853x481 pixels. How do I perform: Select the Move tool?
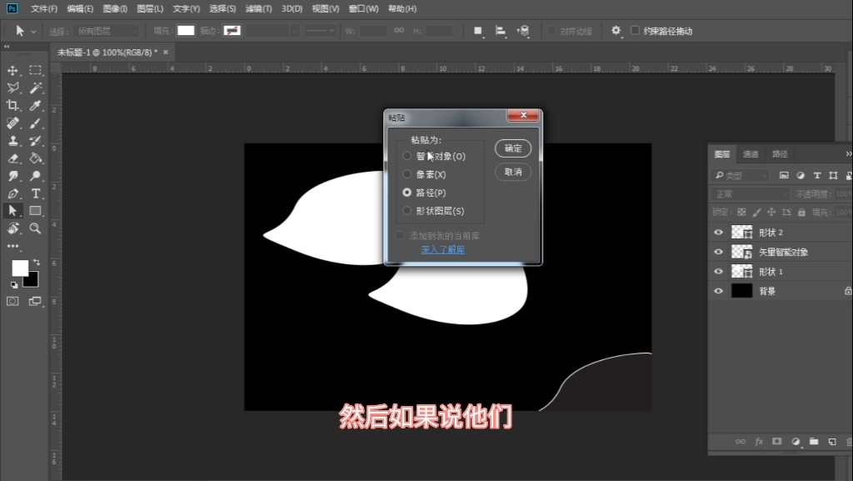pyautogui.click(x=12, y=70)
